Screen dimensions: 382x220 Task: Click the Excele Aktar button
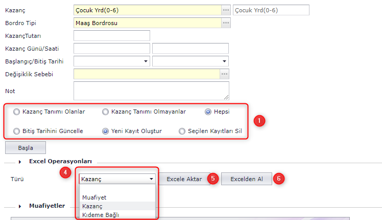point(184,179)
